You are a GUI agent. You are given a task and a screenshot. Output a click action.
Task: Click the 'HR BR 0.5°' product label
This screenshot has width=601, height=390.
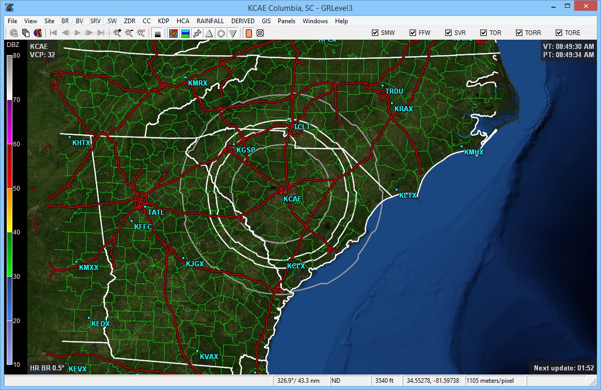47,368
